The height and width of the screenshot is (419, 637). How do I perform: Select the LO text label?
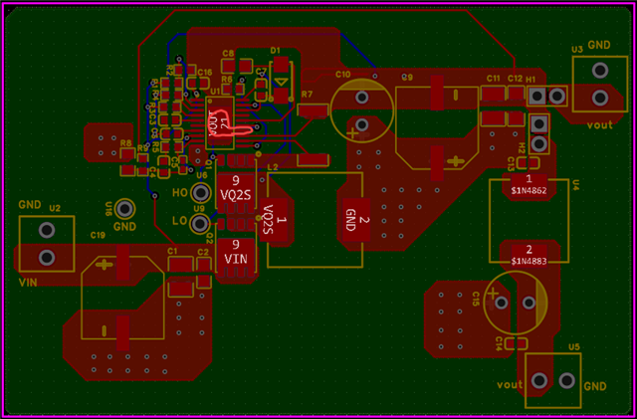179,221
